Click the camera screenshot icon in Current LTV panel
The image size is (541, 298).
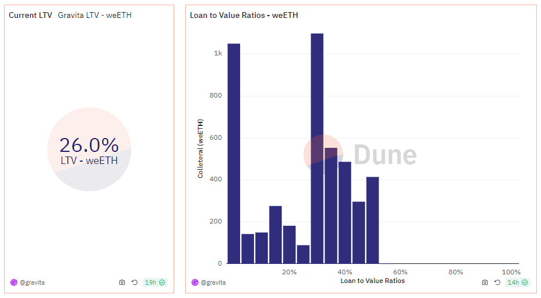(122, 282)
